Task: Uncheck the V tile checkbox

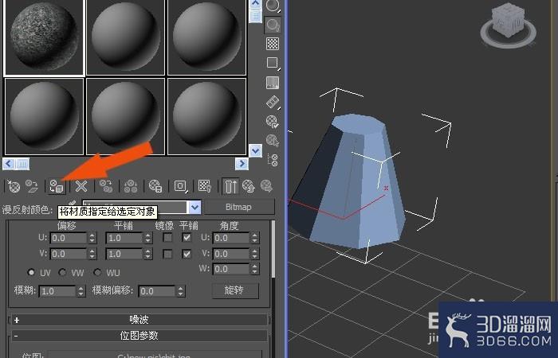Action: pos(187,254)
